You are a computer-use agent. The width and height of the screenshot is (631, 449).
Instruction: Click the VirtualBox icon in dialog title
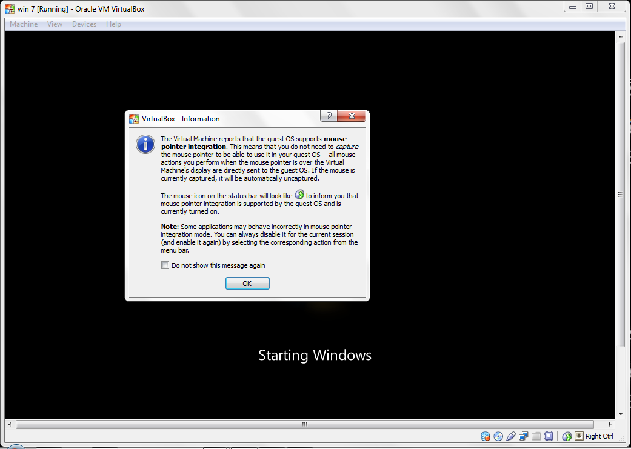click(x=133, y=119)
